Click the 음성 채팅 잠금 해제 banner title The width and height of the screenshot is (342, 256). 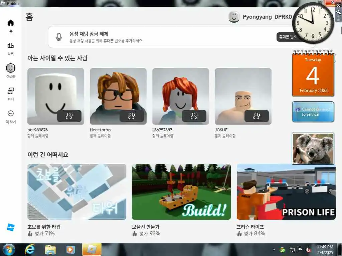click(x=89, y=34)
